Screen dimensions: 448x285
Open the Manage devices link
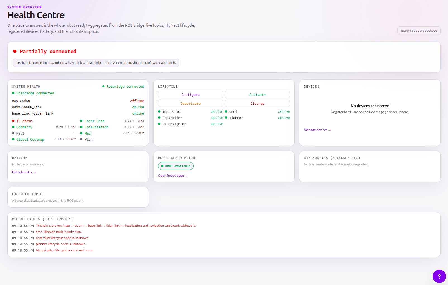(317, 130)
